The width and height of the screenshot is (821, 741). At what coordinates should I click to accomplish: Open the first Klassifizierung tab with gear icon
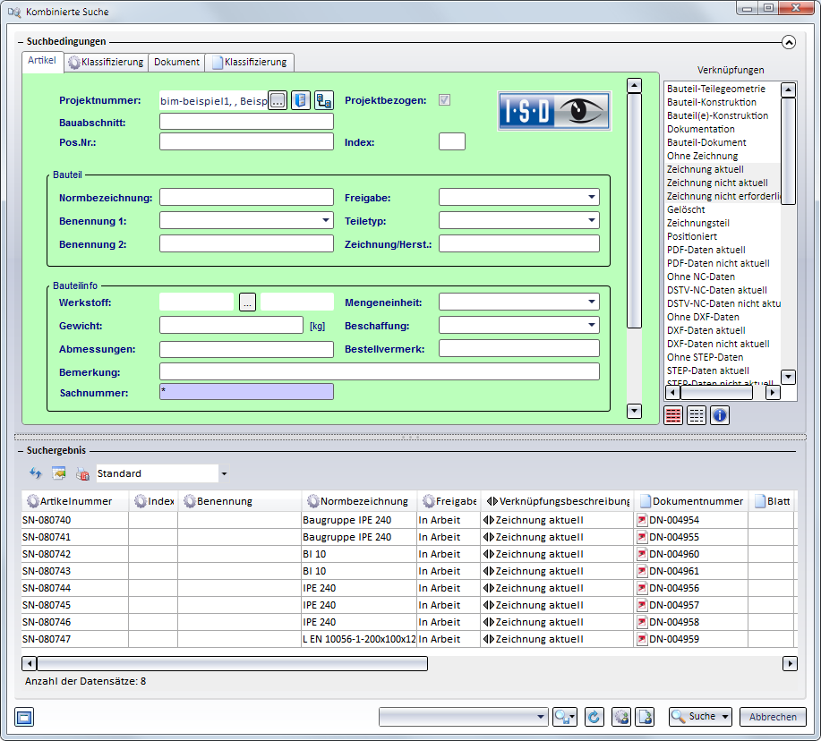[x=106, y=62]
